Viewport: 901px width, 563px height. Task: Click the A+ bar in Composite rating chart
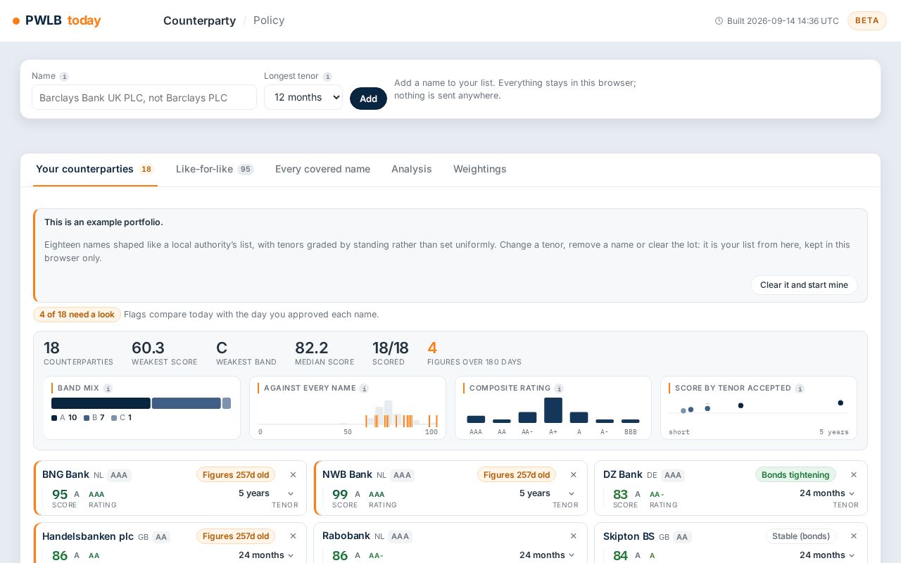553,410
